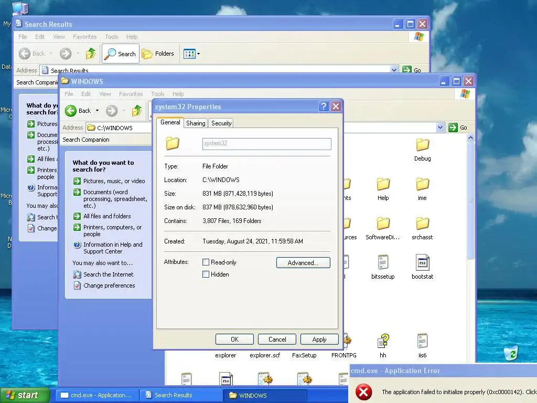Click Change preferences link

coord(109,285)
